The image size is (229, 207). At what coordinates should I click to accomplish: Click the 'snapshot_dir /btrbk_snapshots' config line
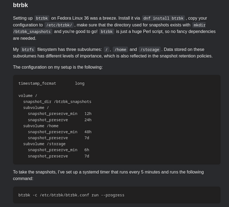pos(57,102)
